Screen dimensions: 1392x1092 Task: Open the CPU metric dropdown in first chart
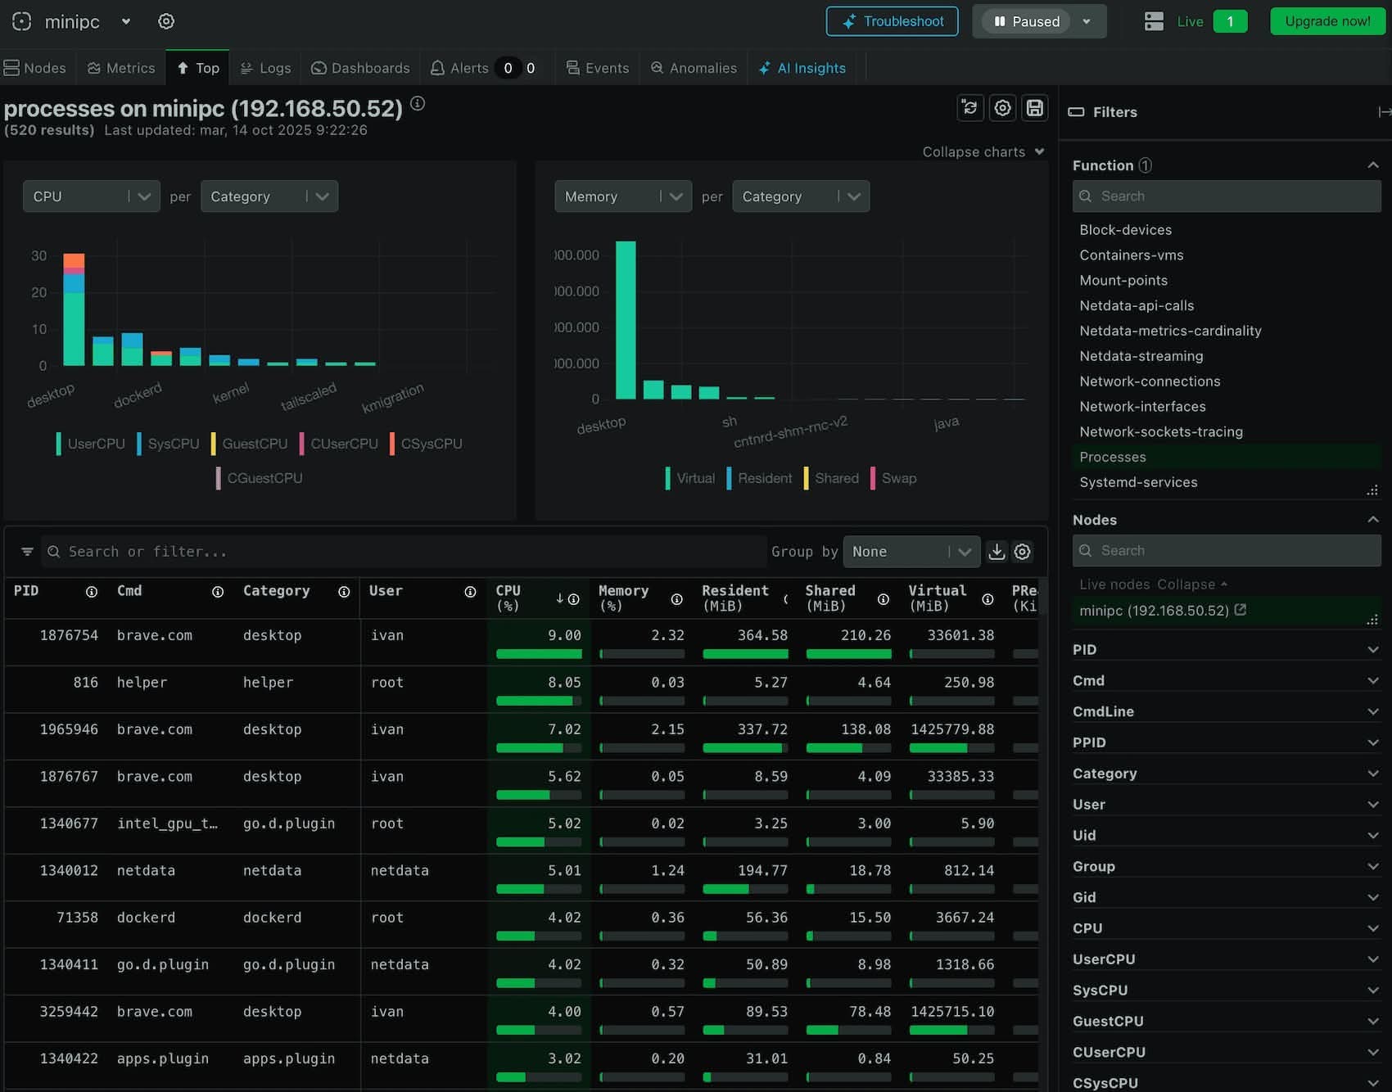point(91,196)
